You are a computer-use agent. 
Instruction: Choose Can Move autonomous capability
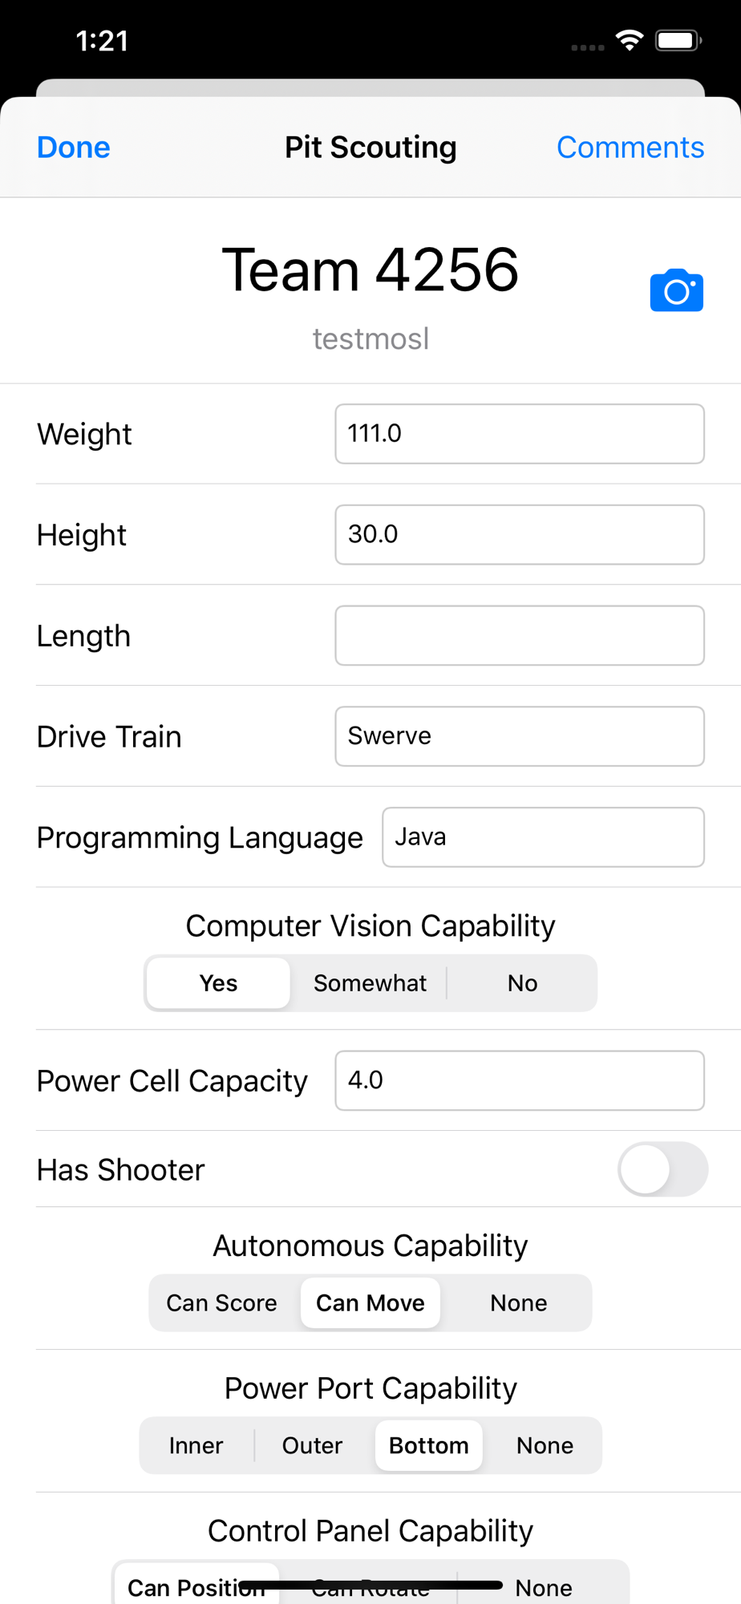pyautogui.click(x=370, y=1303)
